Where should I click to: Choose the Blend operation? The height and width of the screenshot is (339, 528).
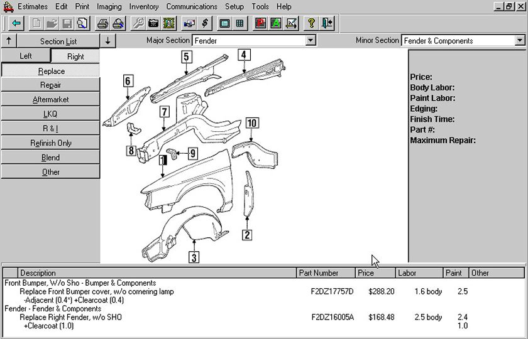point(51,158)
